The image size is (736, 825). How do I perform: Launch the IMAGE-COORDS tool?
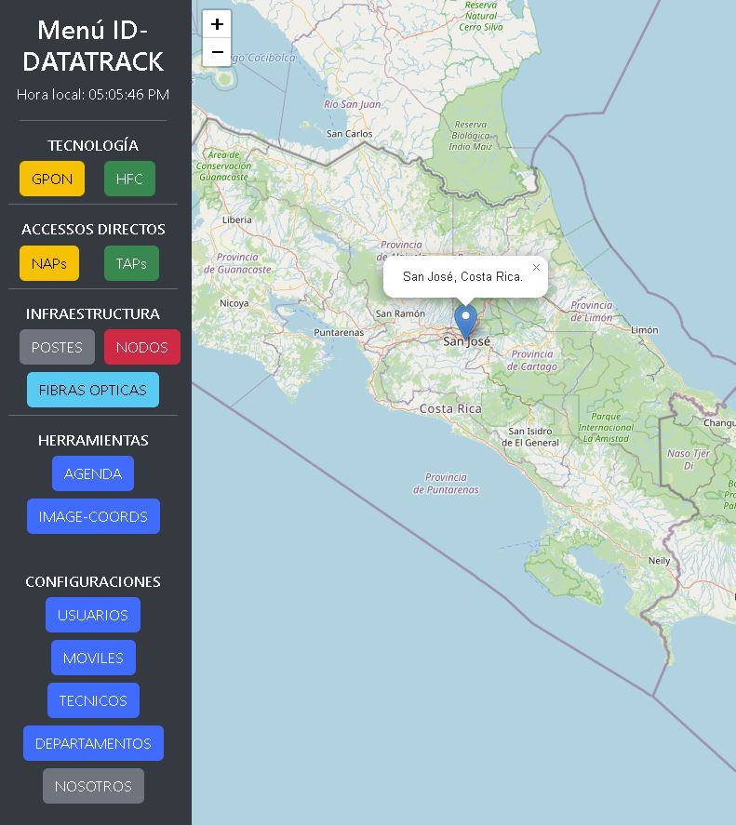(93, 516)
